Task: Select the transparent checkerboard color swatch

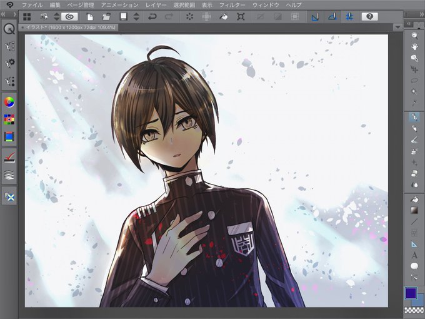Action: [414, 310]
